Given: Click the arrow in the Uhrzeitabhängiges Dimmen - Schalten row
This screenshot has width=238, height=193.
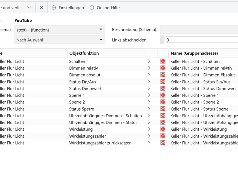Looking at the screenshot, I should point(149,116).
